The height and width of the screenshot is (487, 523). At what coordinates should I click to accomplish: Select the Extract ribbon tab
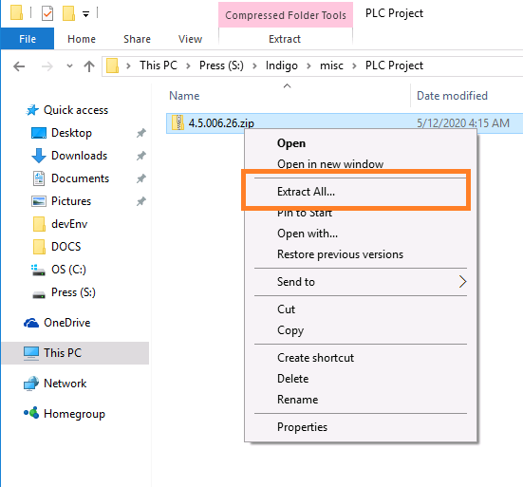coord(285,39)
